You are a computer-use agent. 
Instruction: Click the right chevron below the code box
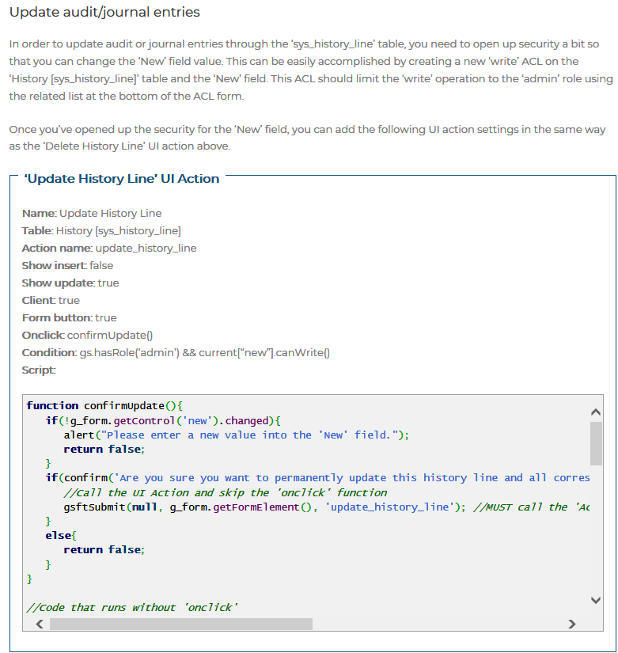571,624
